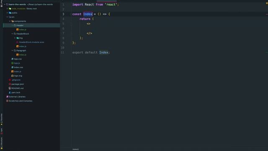Open the Structure tool window tab

click(x=2, y=143)
